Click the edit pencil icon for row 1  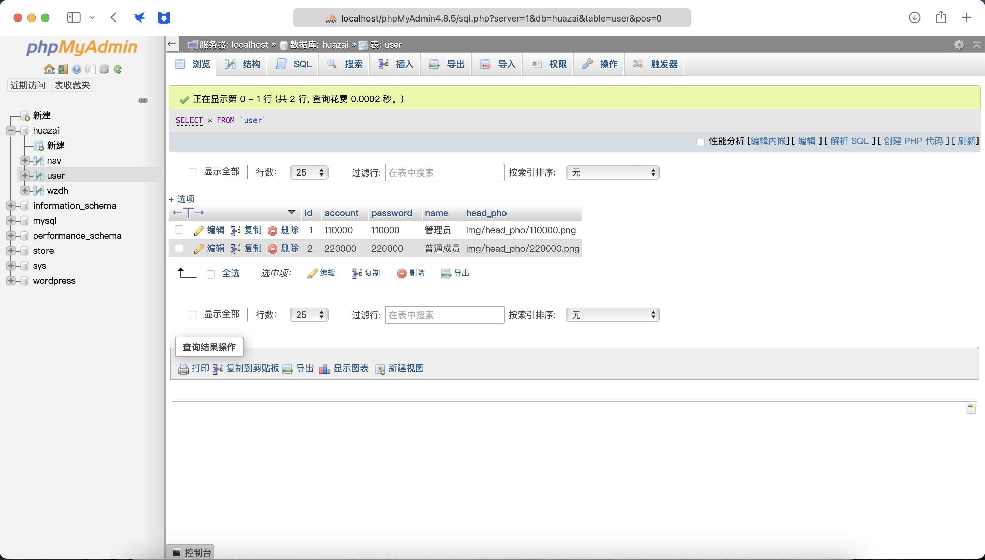tap(199, 230)
